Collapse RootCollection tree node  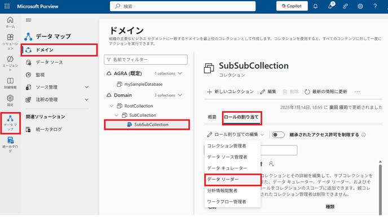pos(111,106)
